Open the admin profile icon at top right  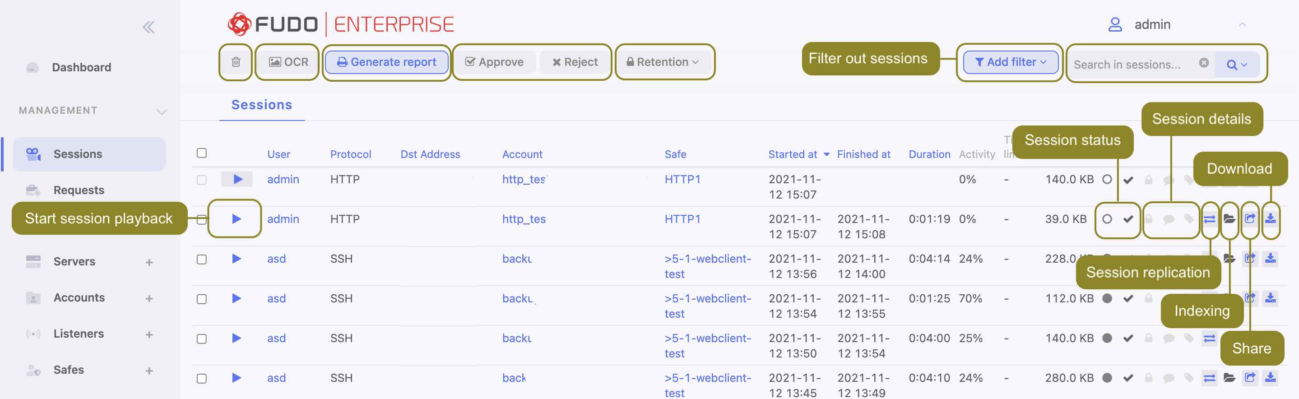[x=1115, y=24]
